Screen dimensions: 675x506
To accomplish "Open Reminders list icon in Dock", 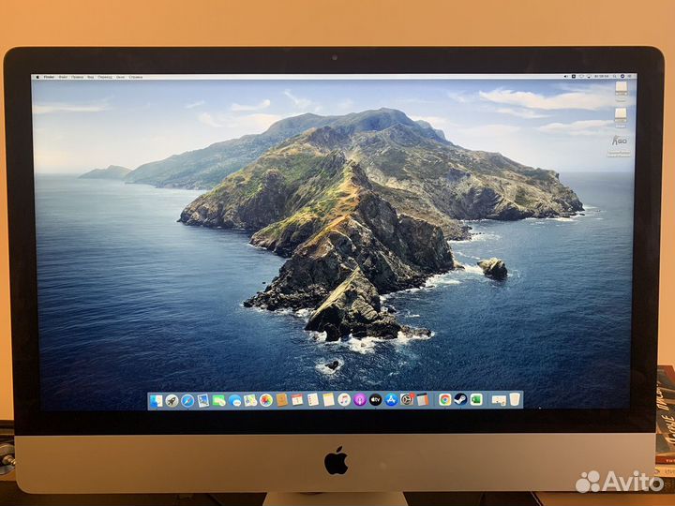I will (313, 400).
